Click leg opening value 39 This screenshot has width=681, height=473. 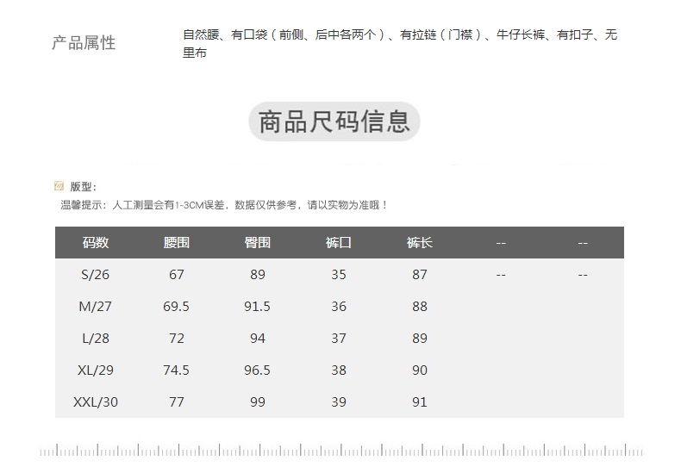[339, 402]
